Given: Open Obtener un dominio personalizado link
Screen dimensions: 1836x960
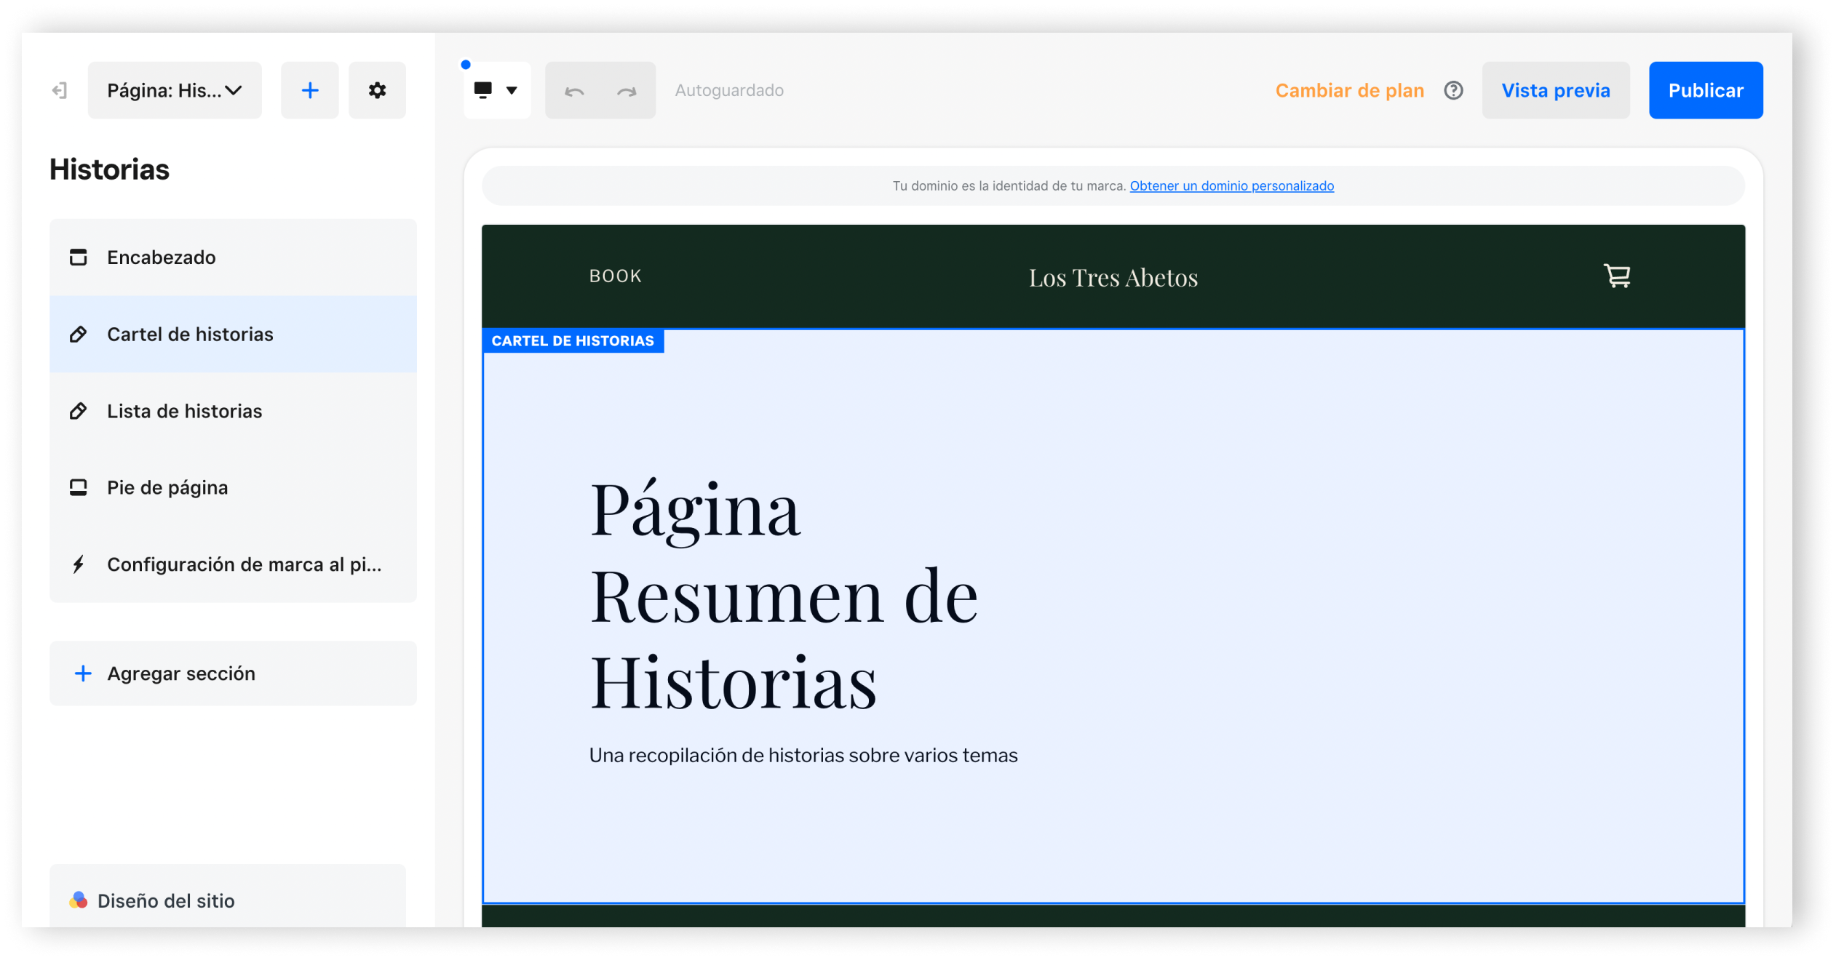Looking at the screenshot, I should coord(1231,185).
